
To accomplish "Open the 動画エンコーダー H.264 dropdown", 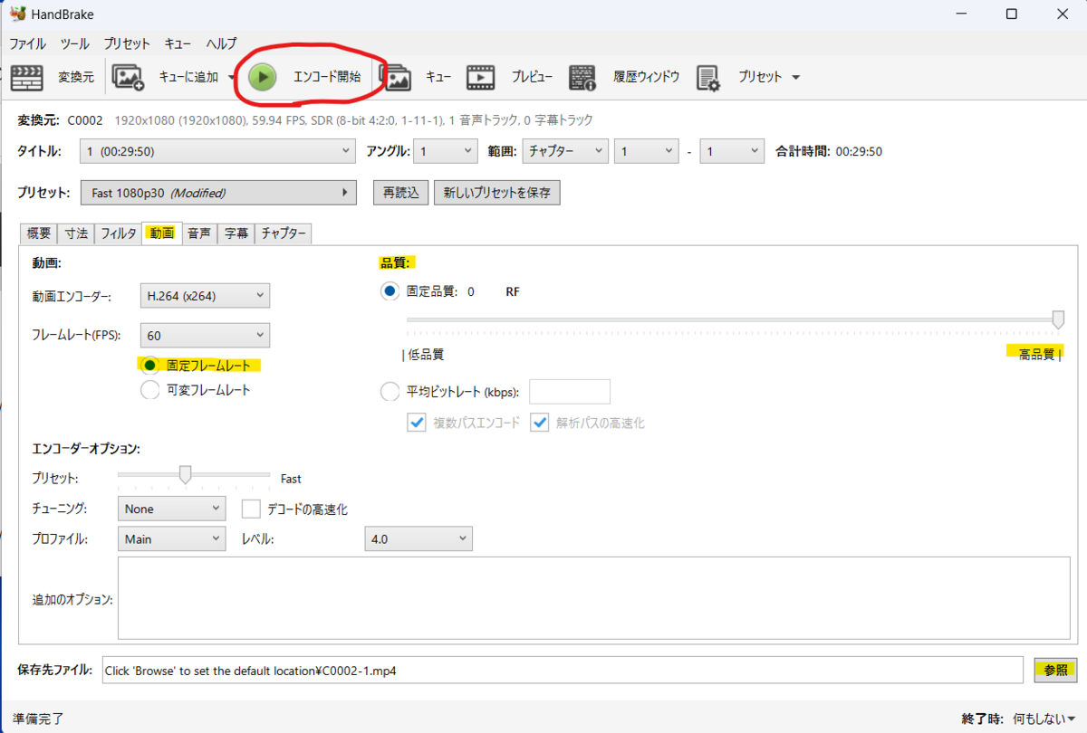I will click(205, 294).
